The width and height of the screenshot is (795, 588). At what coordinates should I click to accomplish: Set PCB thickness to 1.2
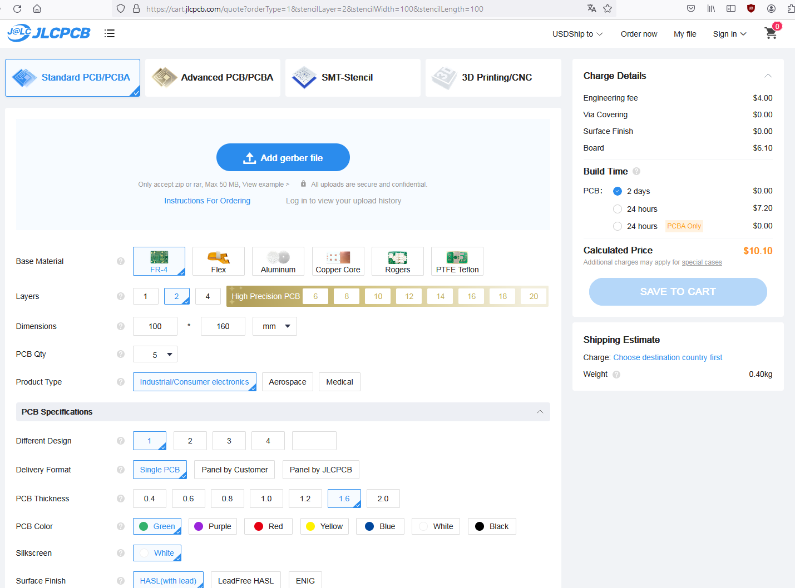[x=305, y=499]
